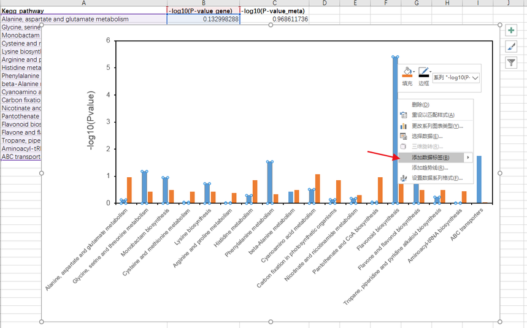Select the -log10(P-value_meta) header cell
The height and width of the screenshot is (328, 527).
coord(274,11)
